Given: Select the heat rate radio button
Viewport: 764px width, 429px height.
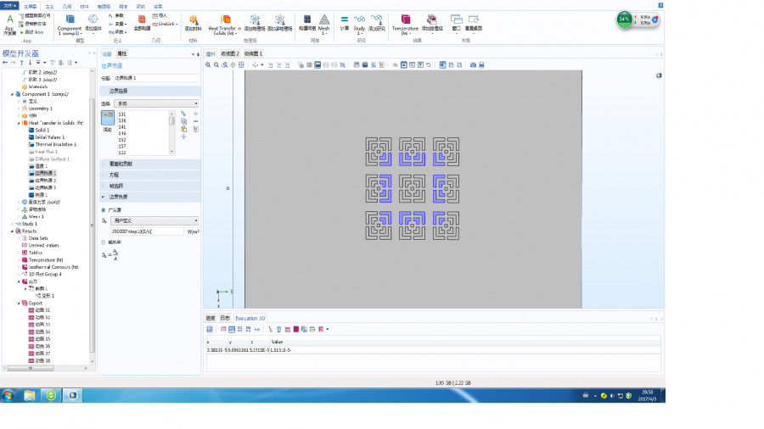Looking at the screenshot, I should [104, 242].
